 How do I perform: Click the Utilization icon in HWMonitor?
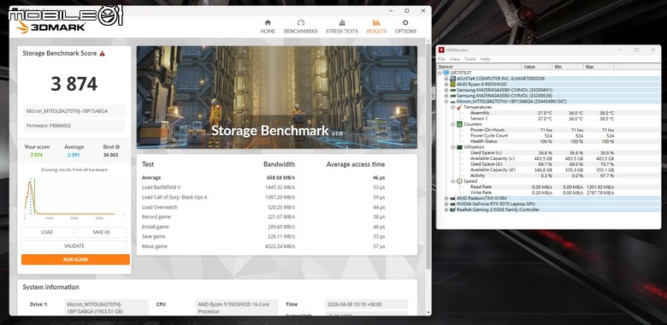[459, 147]
